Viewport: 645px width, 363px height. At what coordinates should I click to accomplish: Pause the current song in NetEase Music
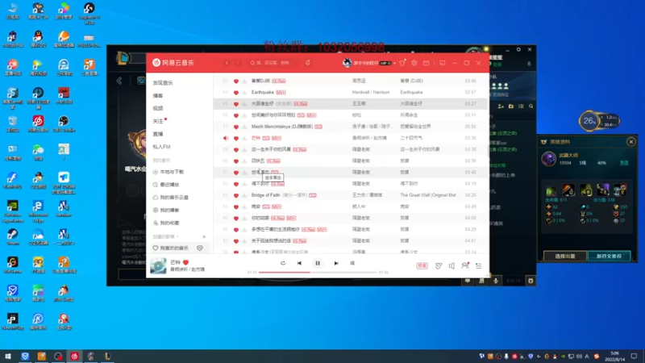click(318, 264)
